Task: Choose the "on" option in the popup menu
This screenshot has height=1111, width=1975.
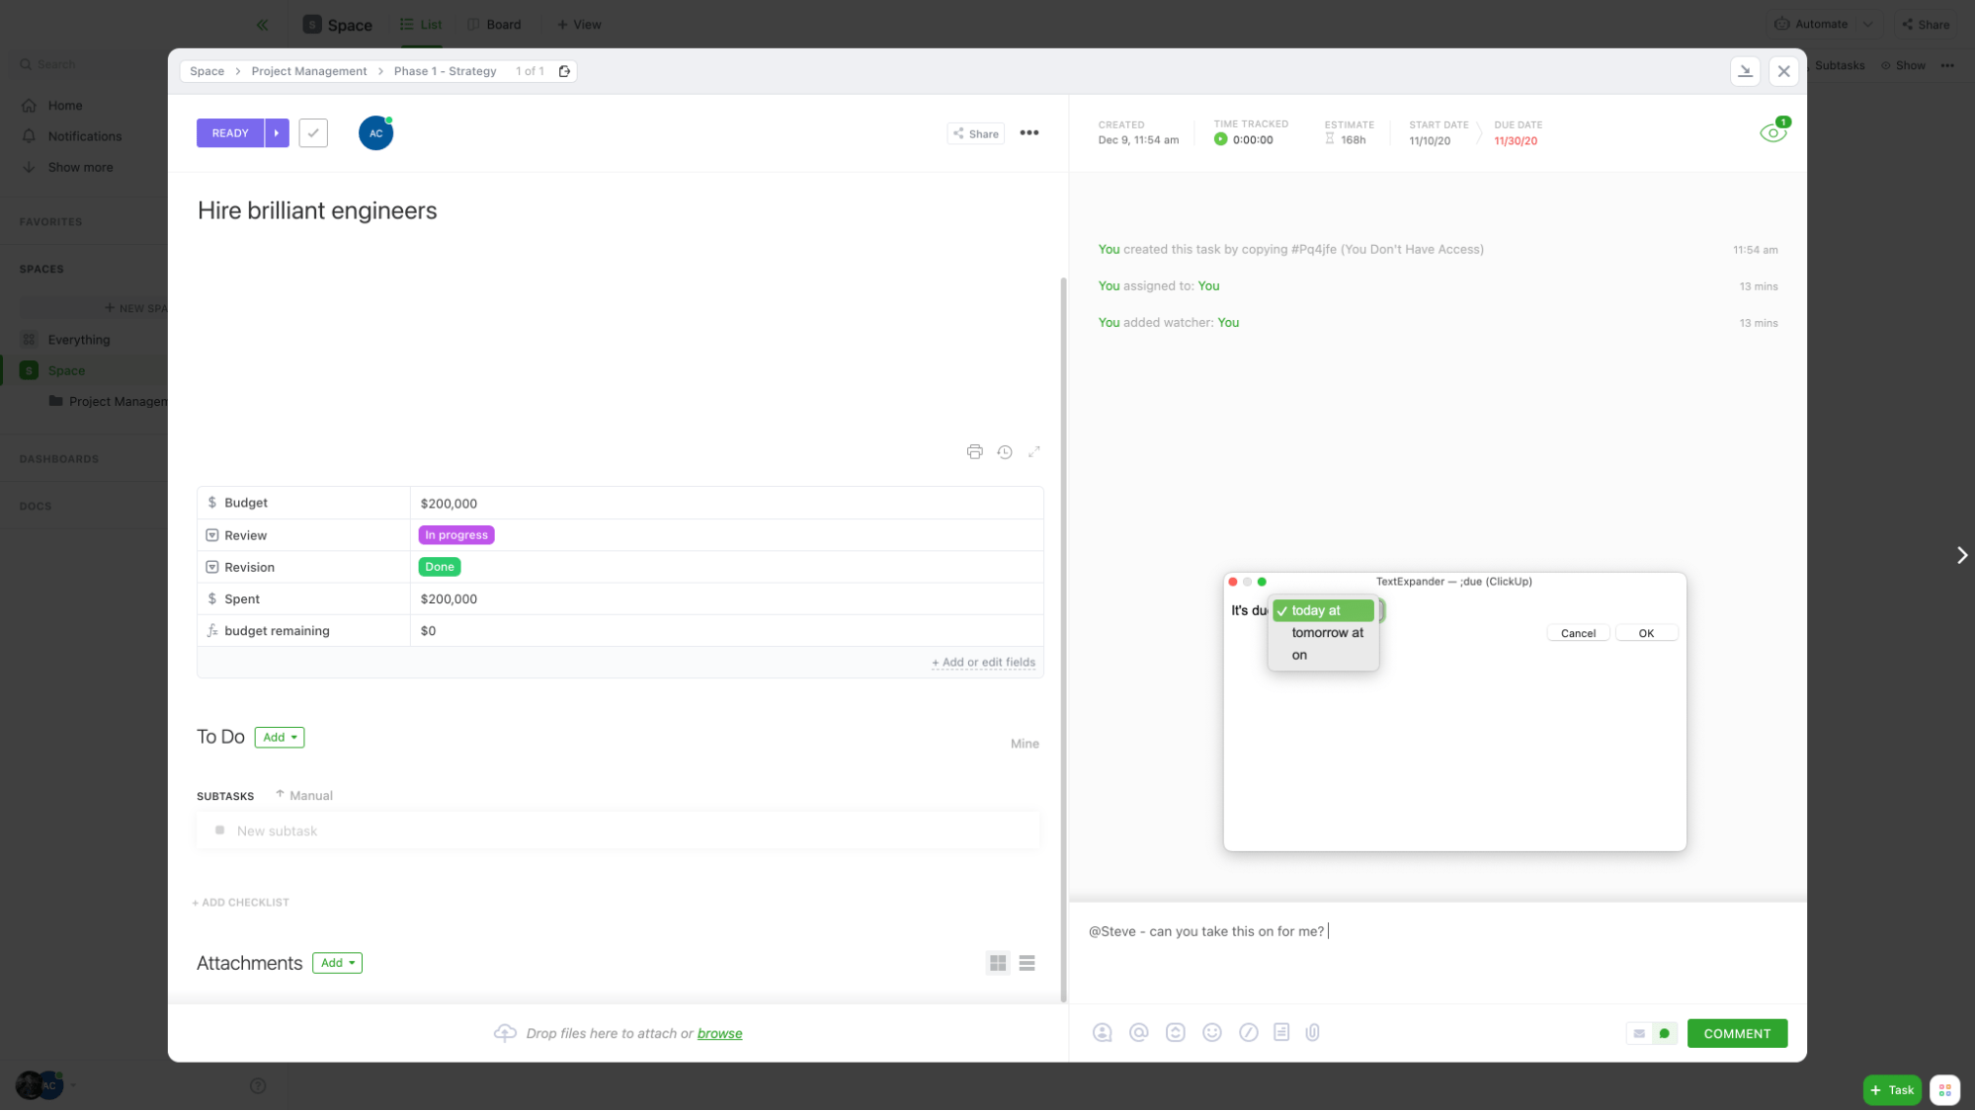Action: (1299, 655)
